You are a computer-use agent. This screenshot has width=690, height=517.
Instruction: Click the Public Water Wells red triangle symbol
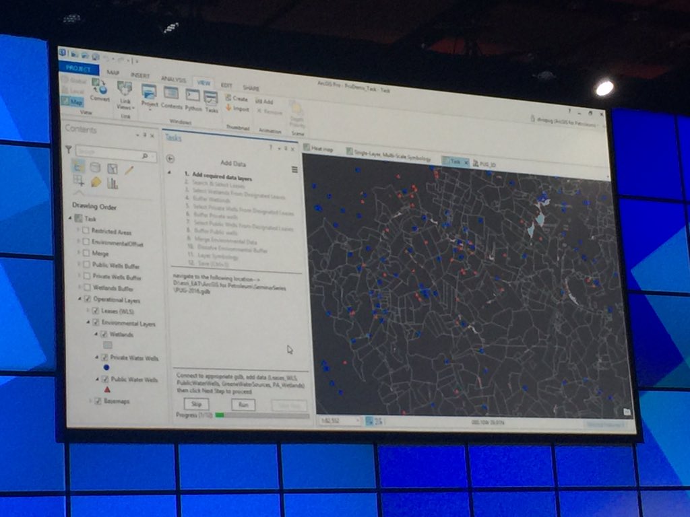pyautogui.click(x=107, y=390)
